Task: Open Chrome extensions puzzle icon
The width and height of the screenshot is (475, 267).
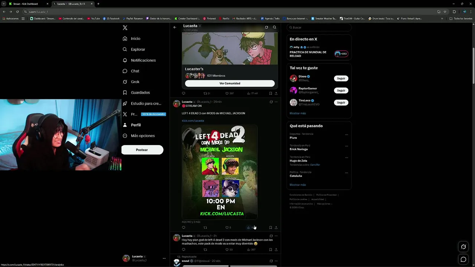Action: (x=454, y=11)
